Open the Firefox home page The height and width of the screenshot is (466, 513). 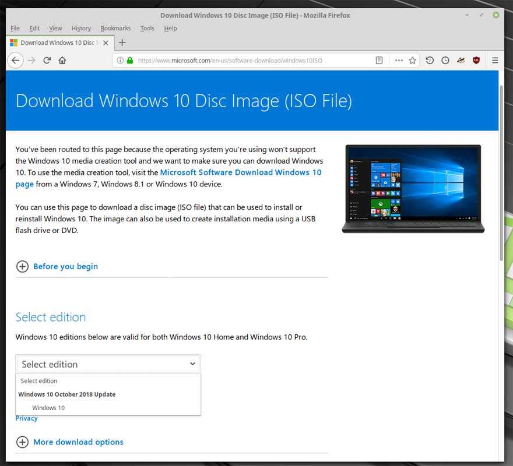click(62, 60)
